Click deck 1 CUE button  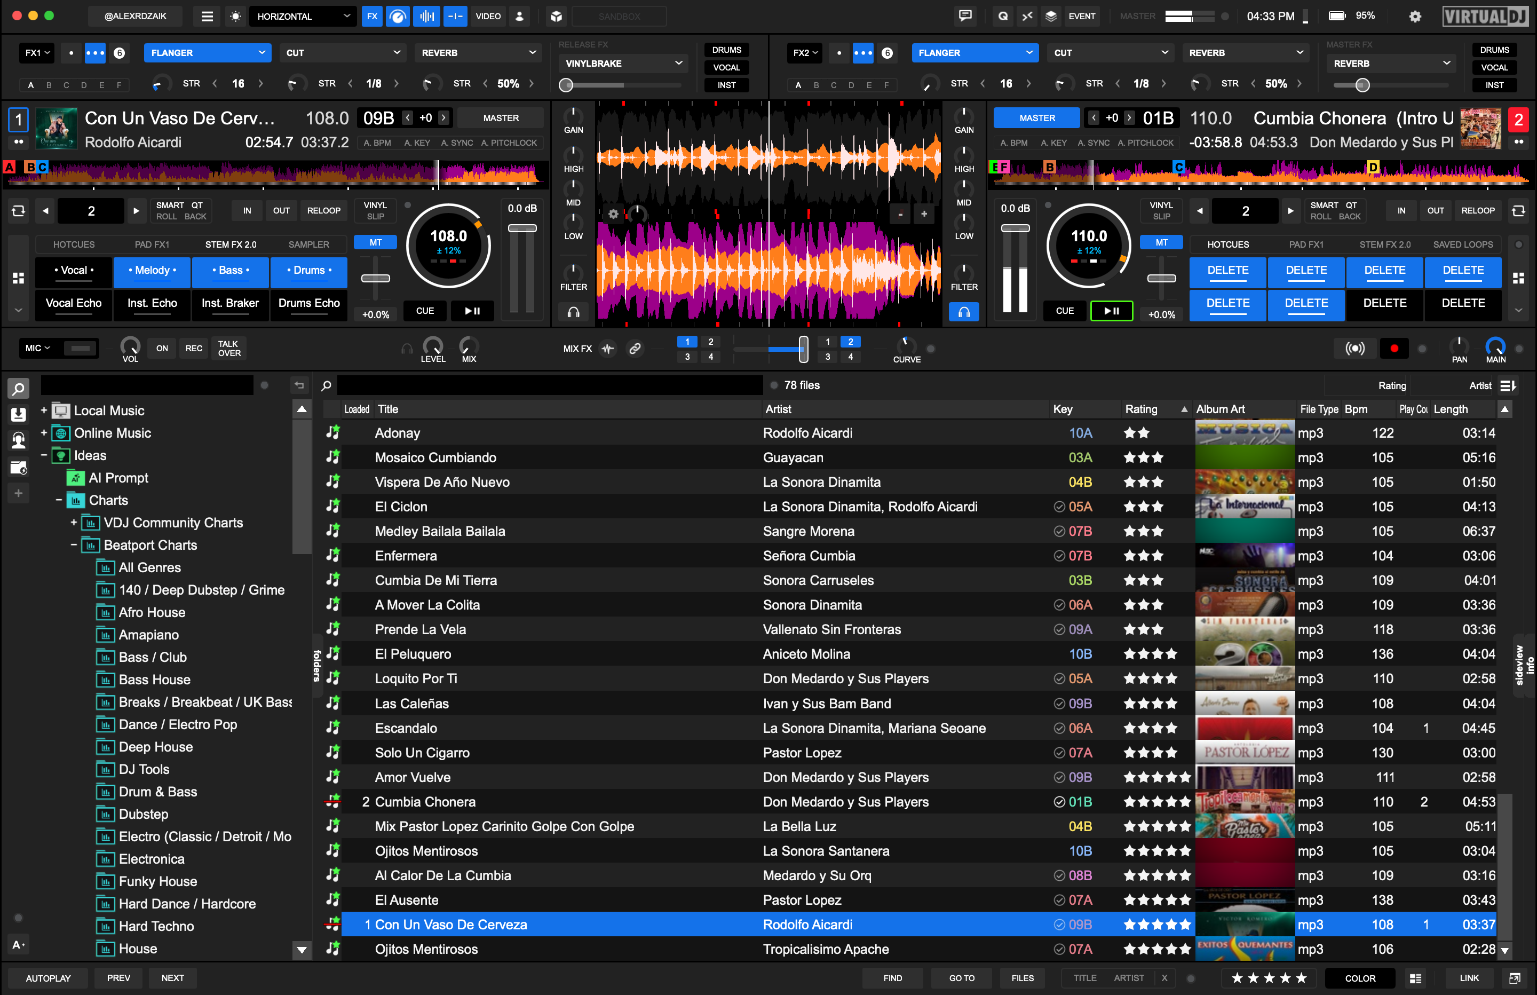424,311
